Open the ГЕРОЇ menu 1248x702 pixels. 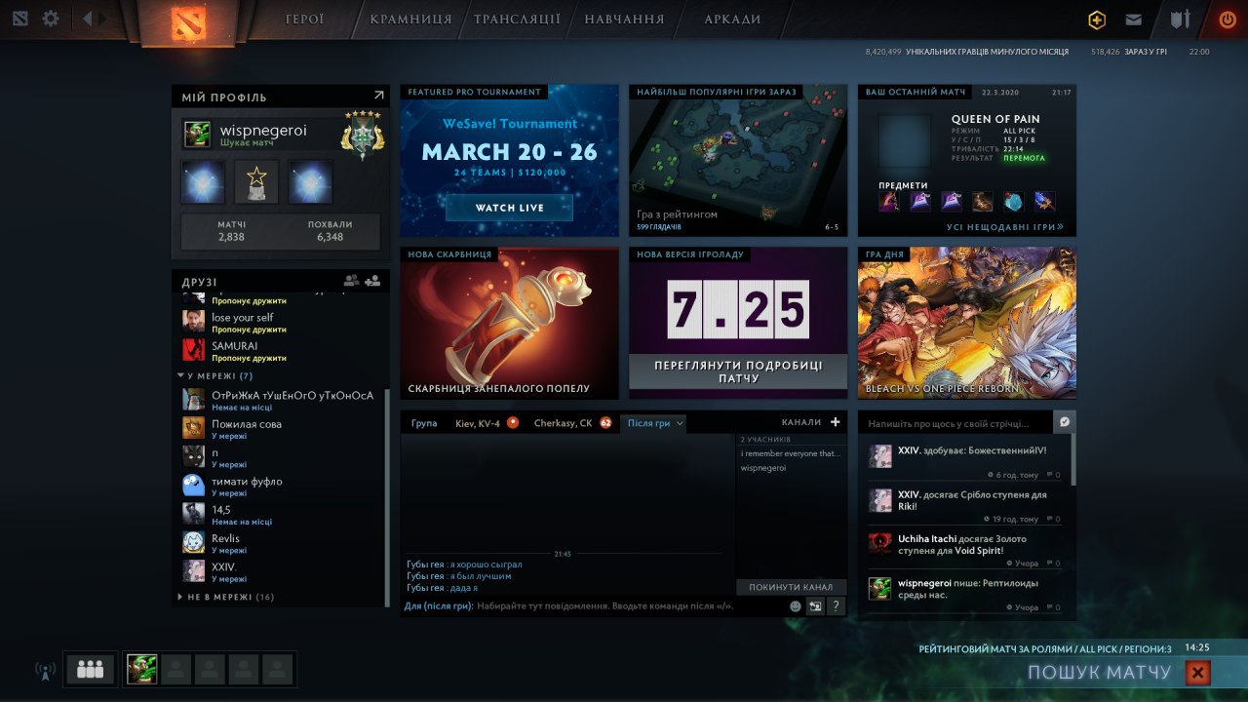305,19
